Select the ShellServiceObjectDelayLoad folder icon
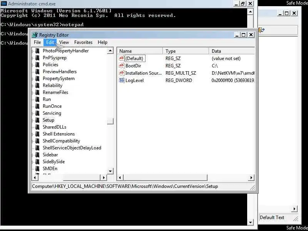308x231 pixels. pos(37,148)
